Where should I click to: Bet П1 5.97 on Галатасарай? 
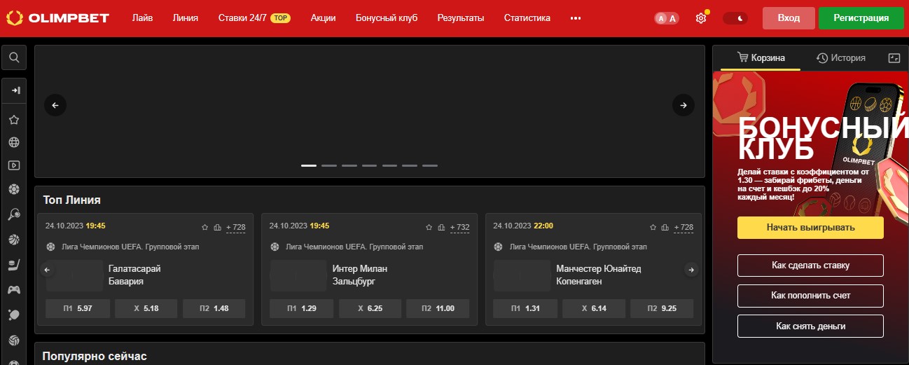(x=77, y=308)
